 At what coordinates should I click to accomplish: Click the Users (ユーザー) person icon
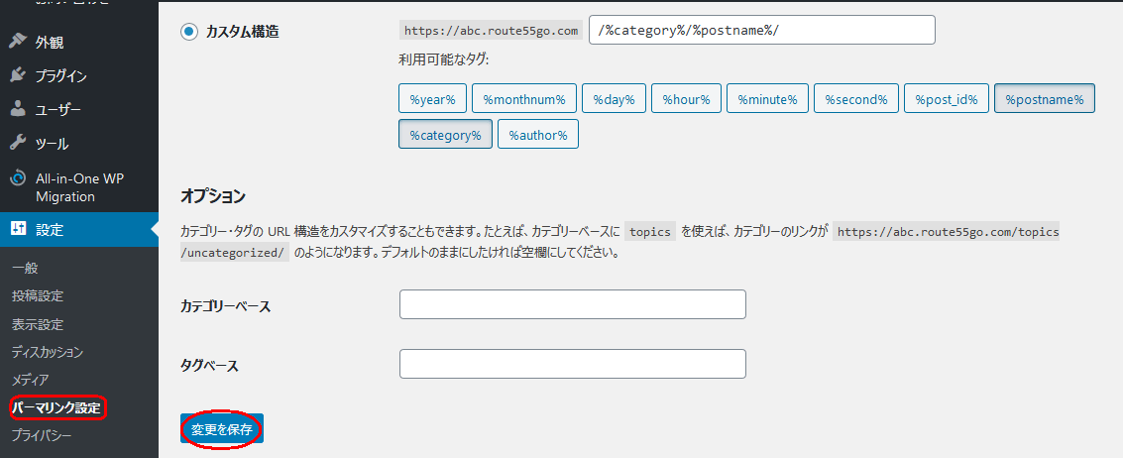click(18, 109)
